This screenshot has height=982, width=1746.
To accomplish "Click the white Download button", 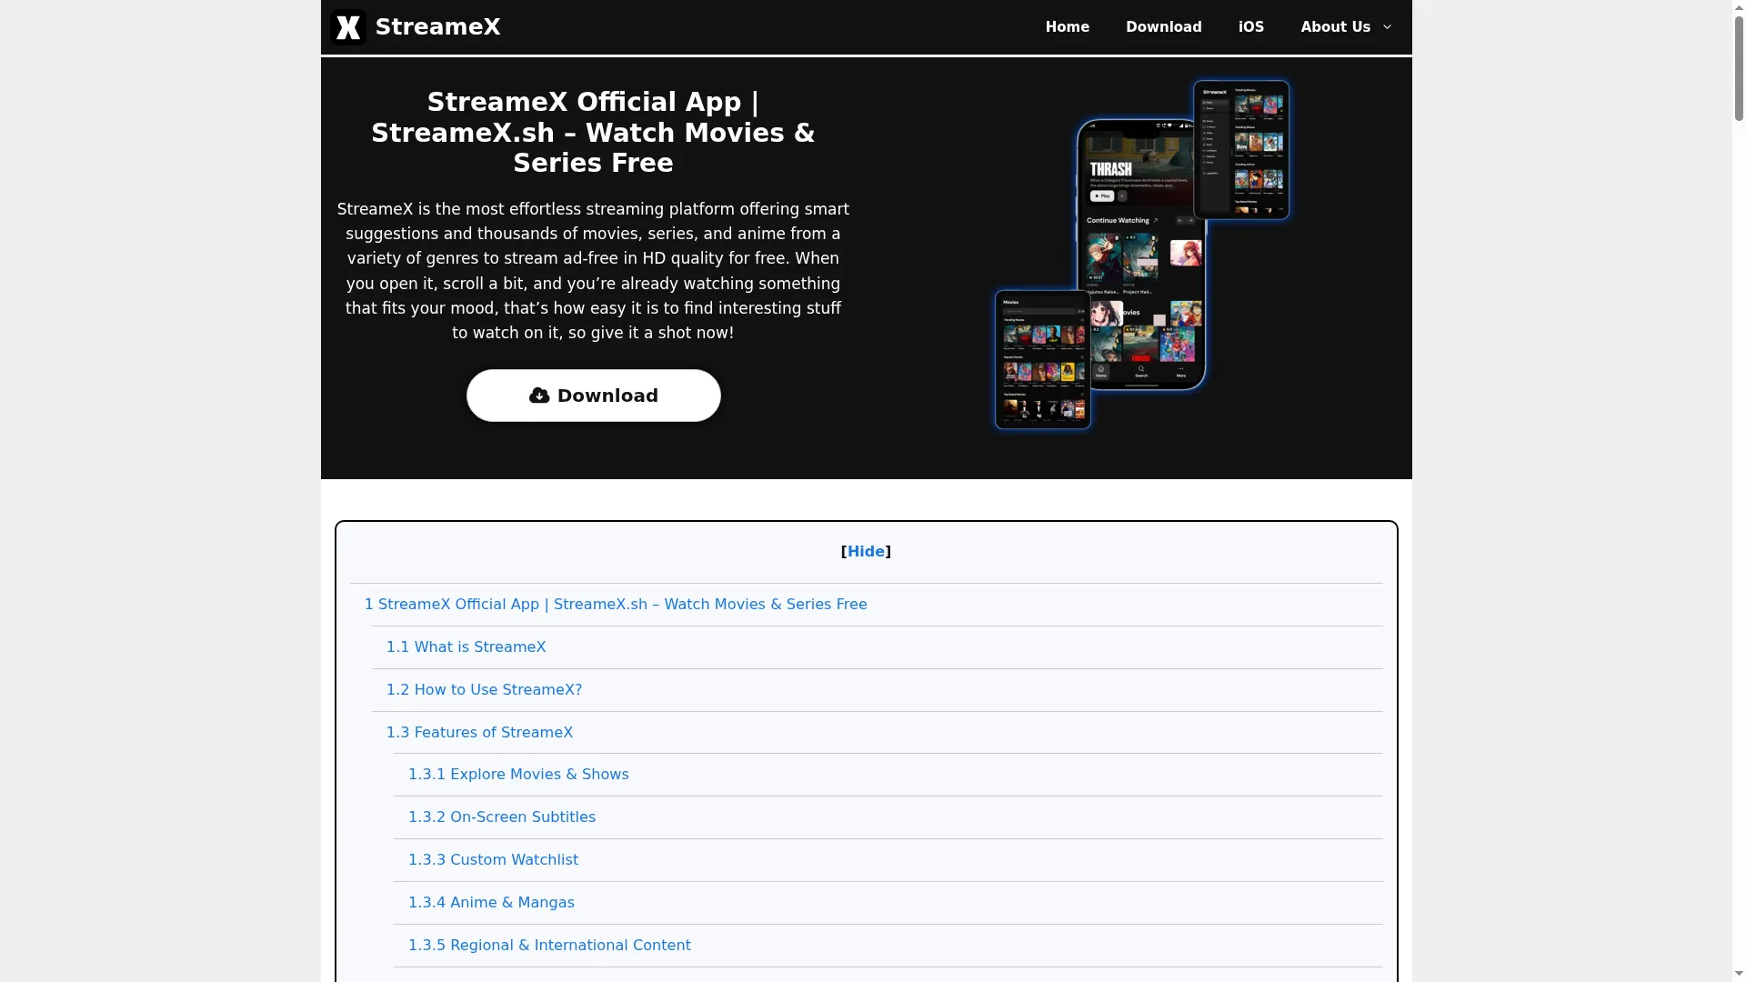I will (x=593, y=396).
